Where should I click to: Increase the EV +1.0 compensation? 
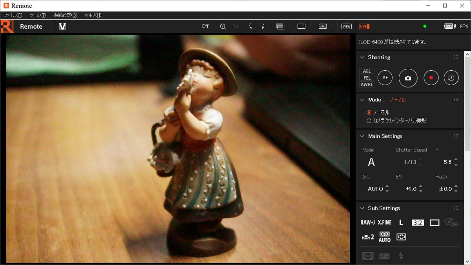[421, 186]
